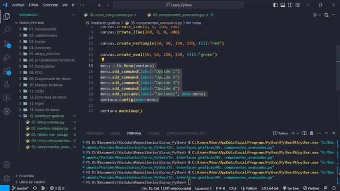The image size is (340, 191).
Task: Switch to 04. otros_componentes.py tab
Action: point(110,15)
